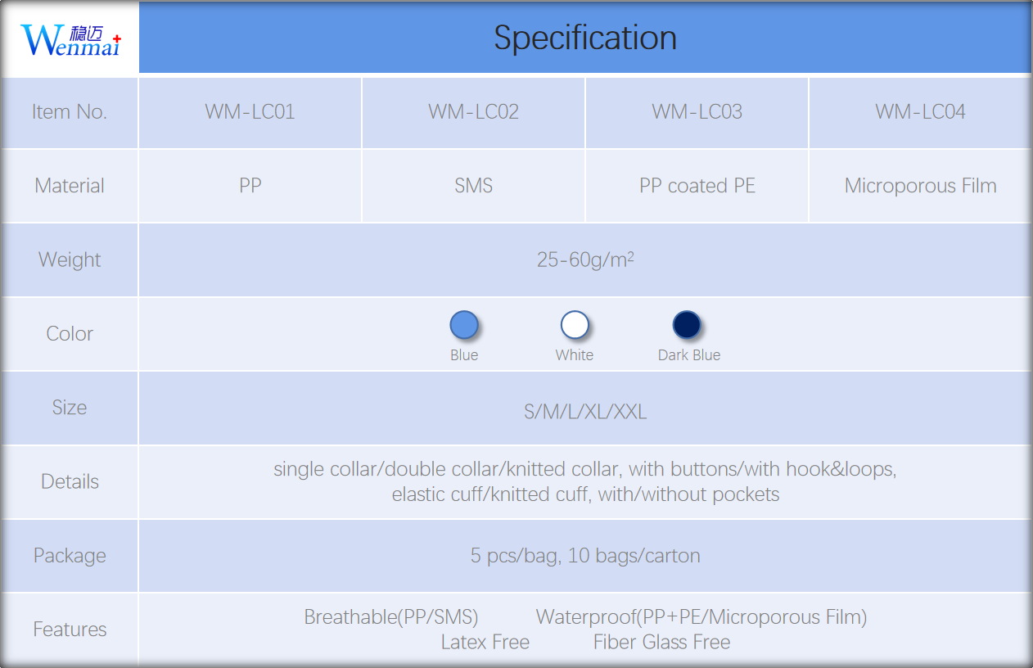Select item WM-LC02 cell
This screenshot has height=668, width=1033.
pyautogui.click(x=473, y=112)
